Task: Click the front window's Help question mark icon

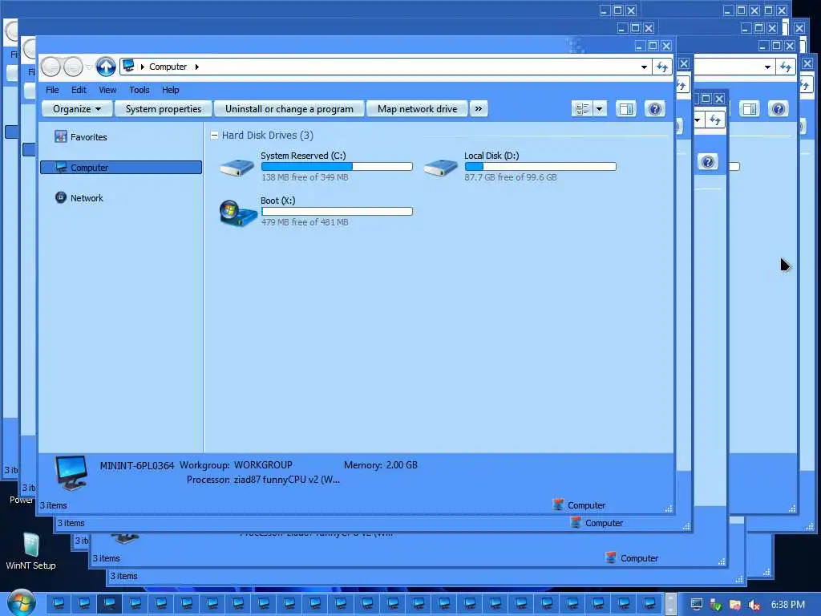Action: pos(654,109)
